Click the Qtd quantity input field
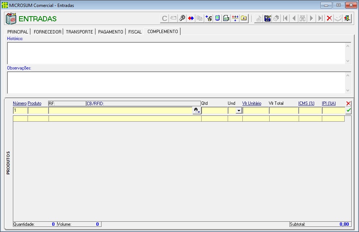 coord(214,110)
